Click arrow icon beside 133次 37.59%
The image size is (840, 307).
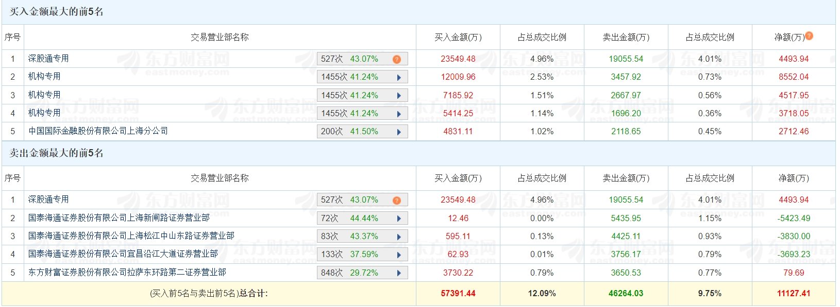click(399, 255)
